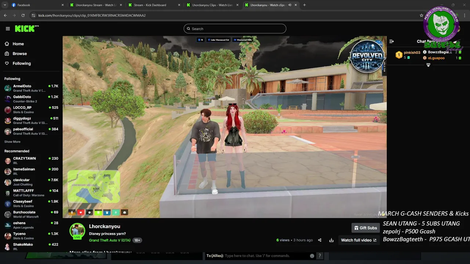Screen dimensions: 470x264
Task: Click the share clip icon
Action: point(319,240)
